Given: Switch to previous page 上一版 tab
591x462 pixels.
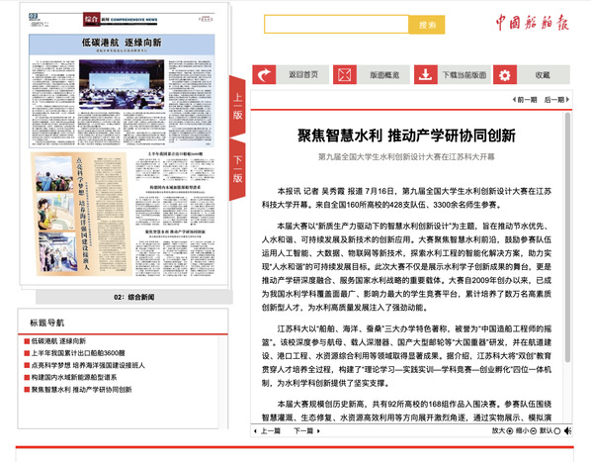Looking at the screenshot, I should click(x=237, y=107).
